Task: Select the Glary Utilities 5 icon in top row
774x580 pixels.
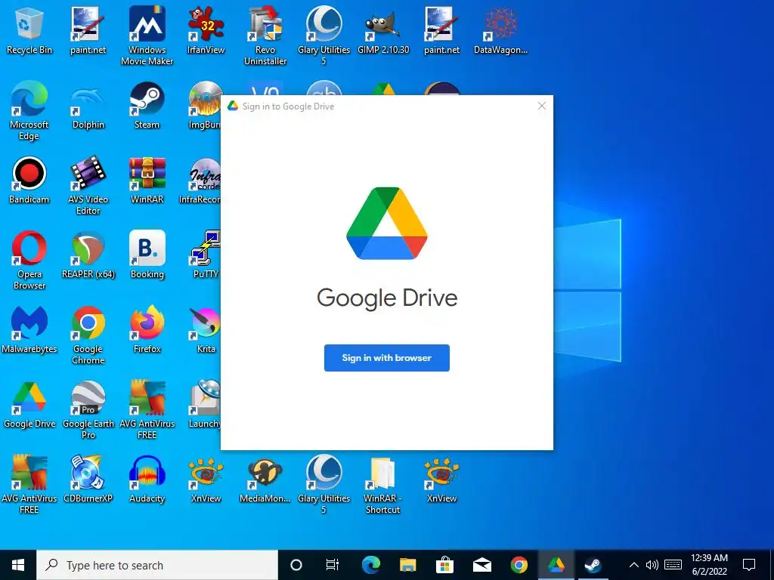Action: [324, 36]
